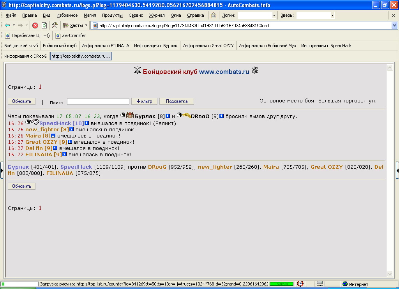Switch to Информация о Бурлак tab
399x289 pixels.
point(156,46)
